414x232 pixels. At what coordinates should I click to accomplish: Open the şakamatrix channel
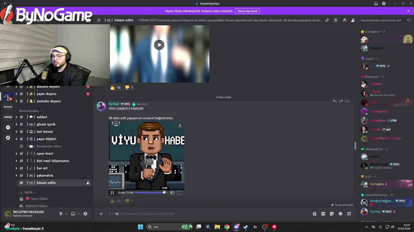pyautogui.click(x=54, y=175)
